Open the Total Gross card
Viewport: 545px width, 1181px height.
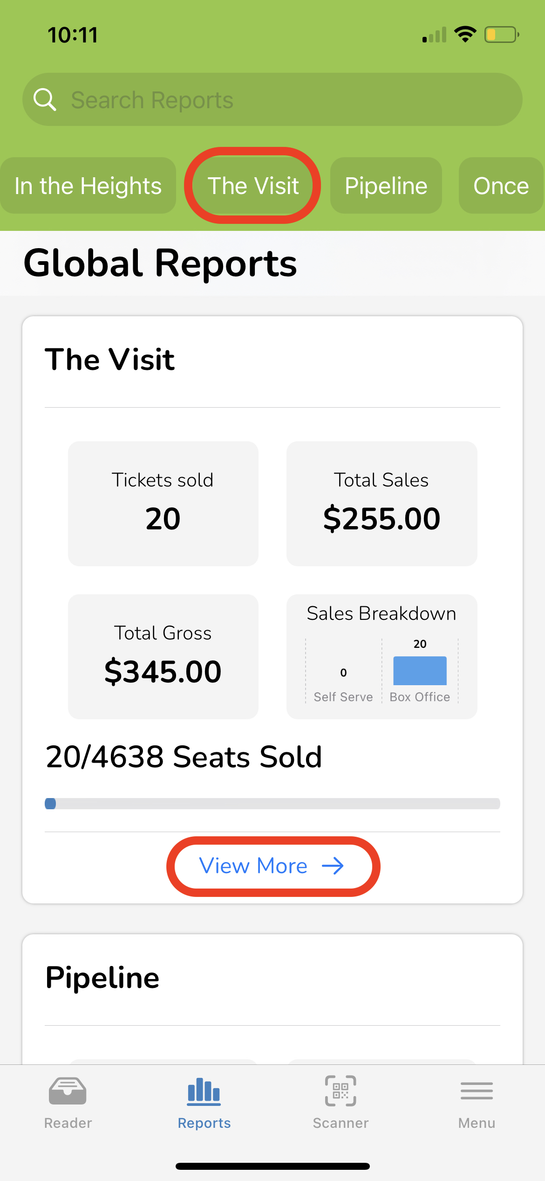pos(163,656)
